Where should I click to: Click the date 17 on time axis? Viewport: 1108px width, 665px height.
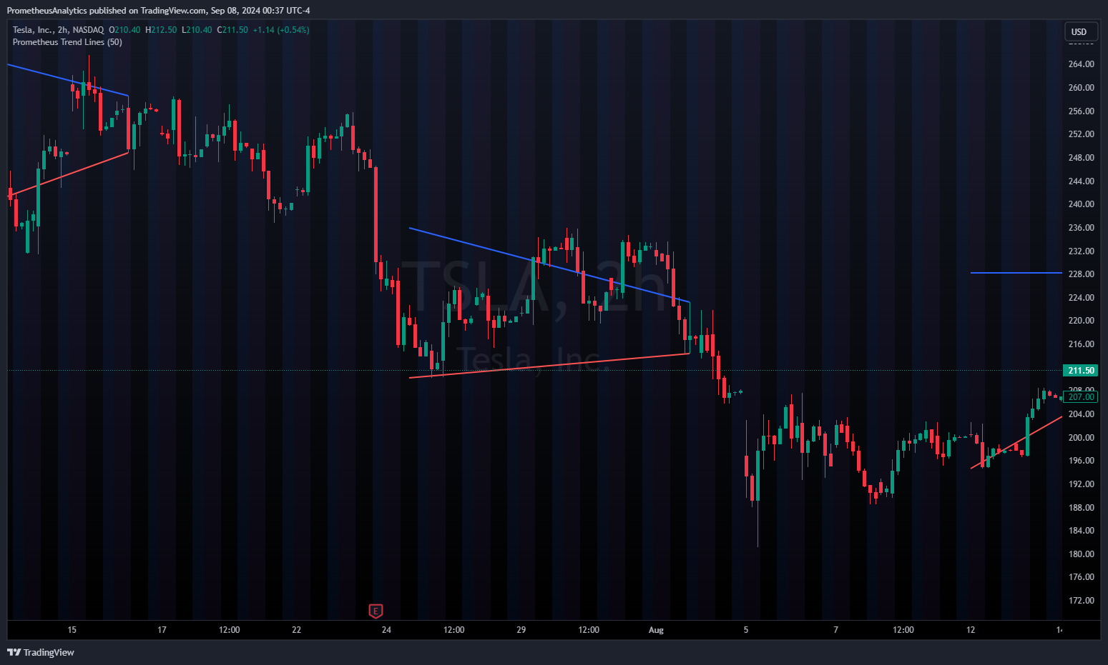click(162, 630)
